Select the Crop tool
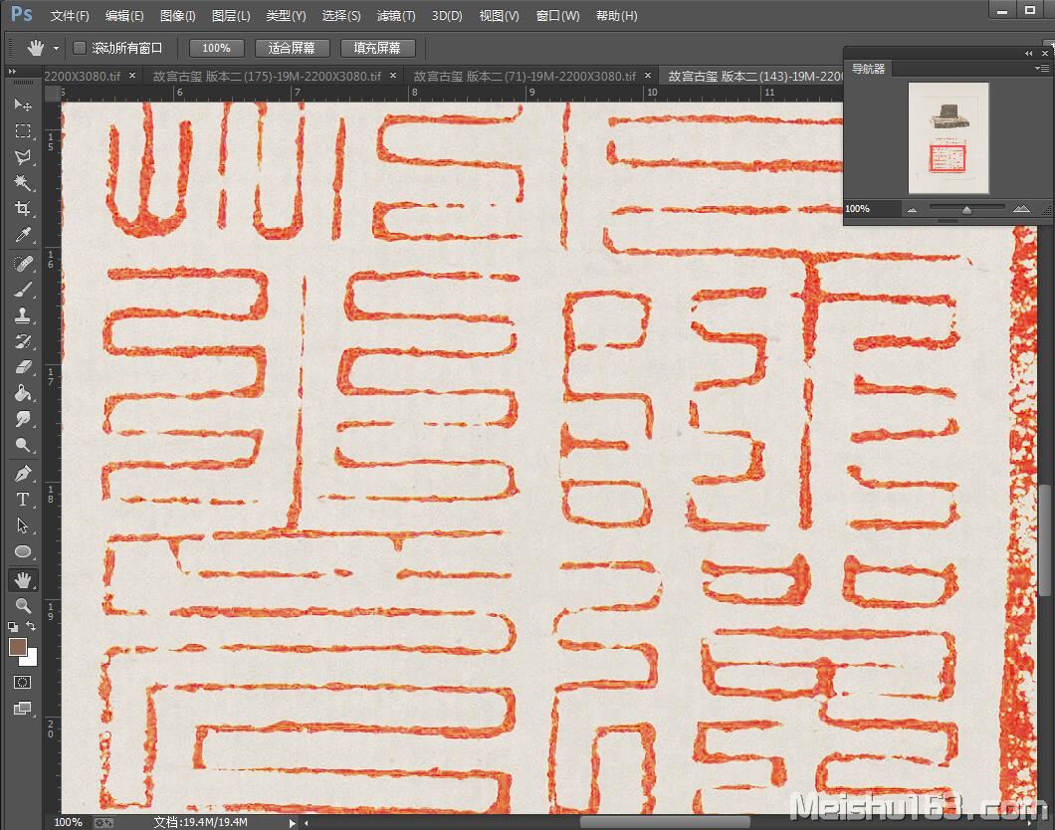The width and height of the screenshot is (1055, 830). tap(23, 209)
